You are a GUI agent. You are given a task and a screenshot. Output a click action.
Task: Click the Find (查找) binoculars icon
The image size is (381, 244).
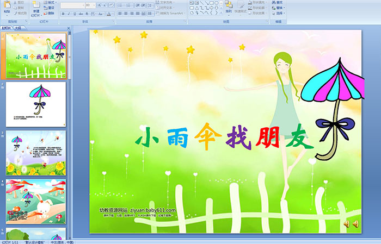coord(274,2)
